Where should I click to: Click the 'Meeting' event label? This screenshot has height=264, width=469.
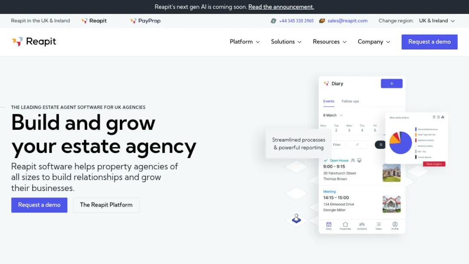pos(329,191)
